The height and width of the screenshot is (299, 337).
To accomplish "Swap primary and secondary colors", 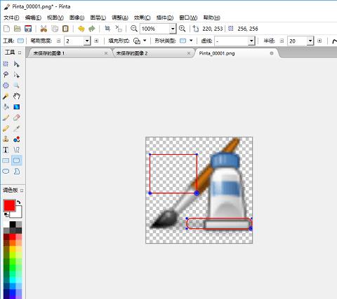I will (x=19, y=202).
